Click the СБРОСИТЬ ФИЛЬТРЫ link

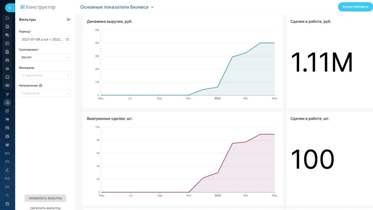click(45, 208)
